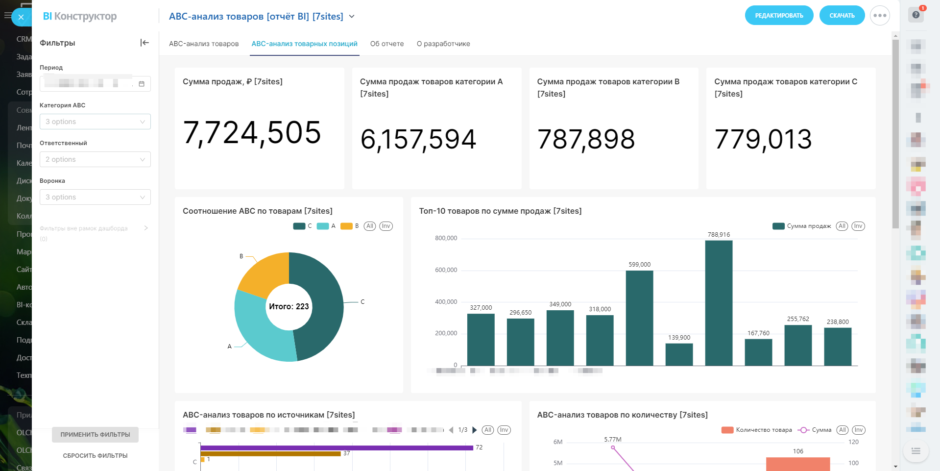940x471 pixels.
Task: Expand the Воронка filter dropdown
Action: point(95,197)
